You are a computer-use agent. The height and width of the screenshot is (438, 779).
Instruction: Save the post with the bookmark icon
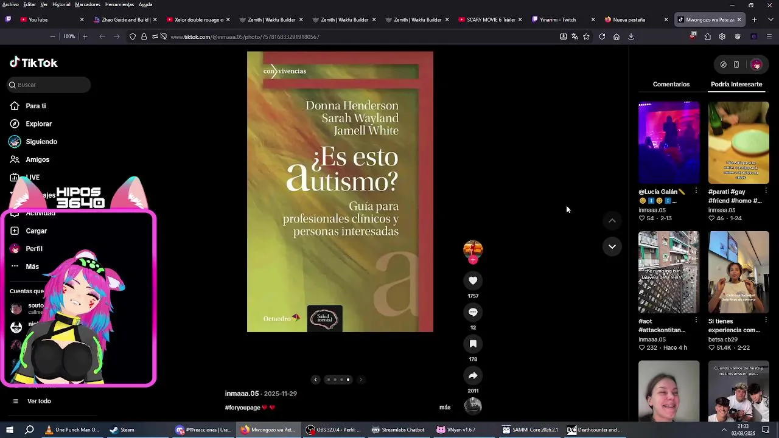coord(473,344)
